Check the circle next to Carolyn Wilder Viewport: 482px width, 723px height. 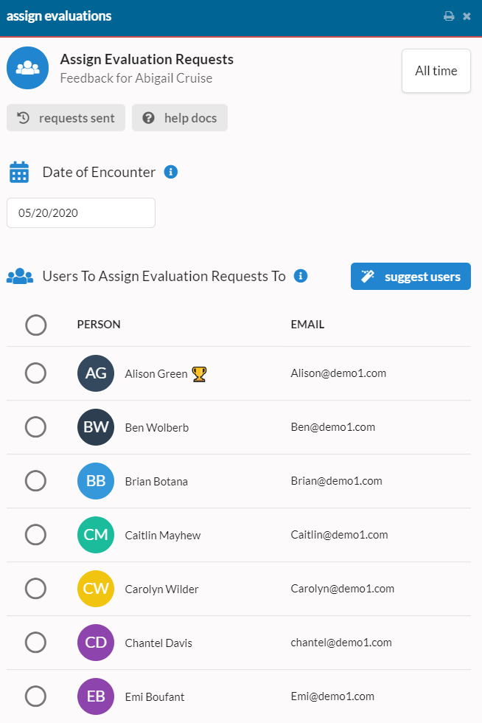click(36, 588)
